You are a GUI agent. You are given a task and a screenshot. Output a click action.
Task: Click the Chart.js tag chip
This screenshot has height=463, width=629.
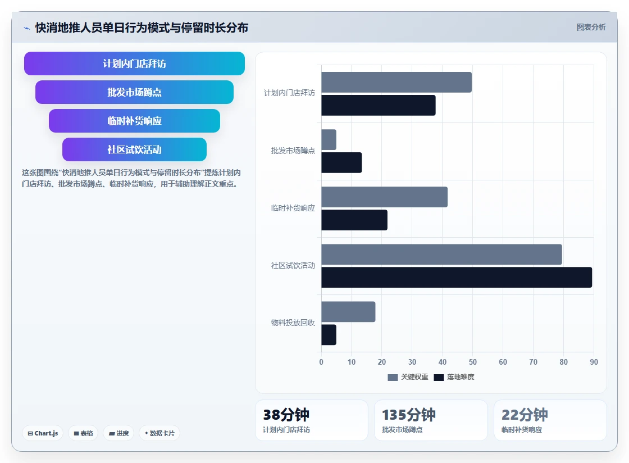click(x=43, y=433)
